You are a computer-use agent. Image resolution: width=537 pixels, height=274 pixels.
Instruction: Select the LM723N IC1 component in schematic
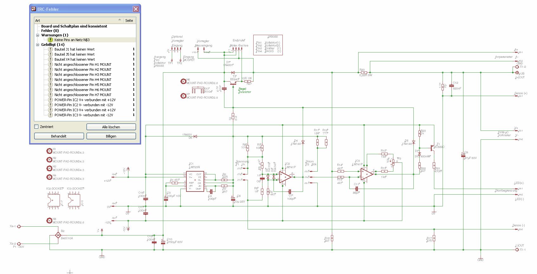(195, 181)
